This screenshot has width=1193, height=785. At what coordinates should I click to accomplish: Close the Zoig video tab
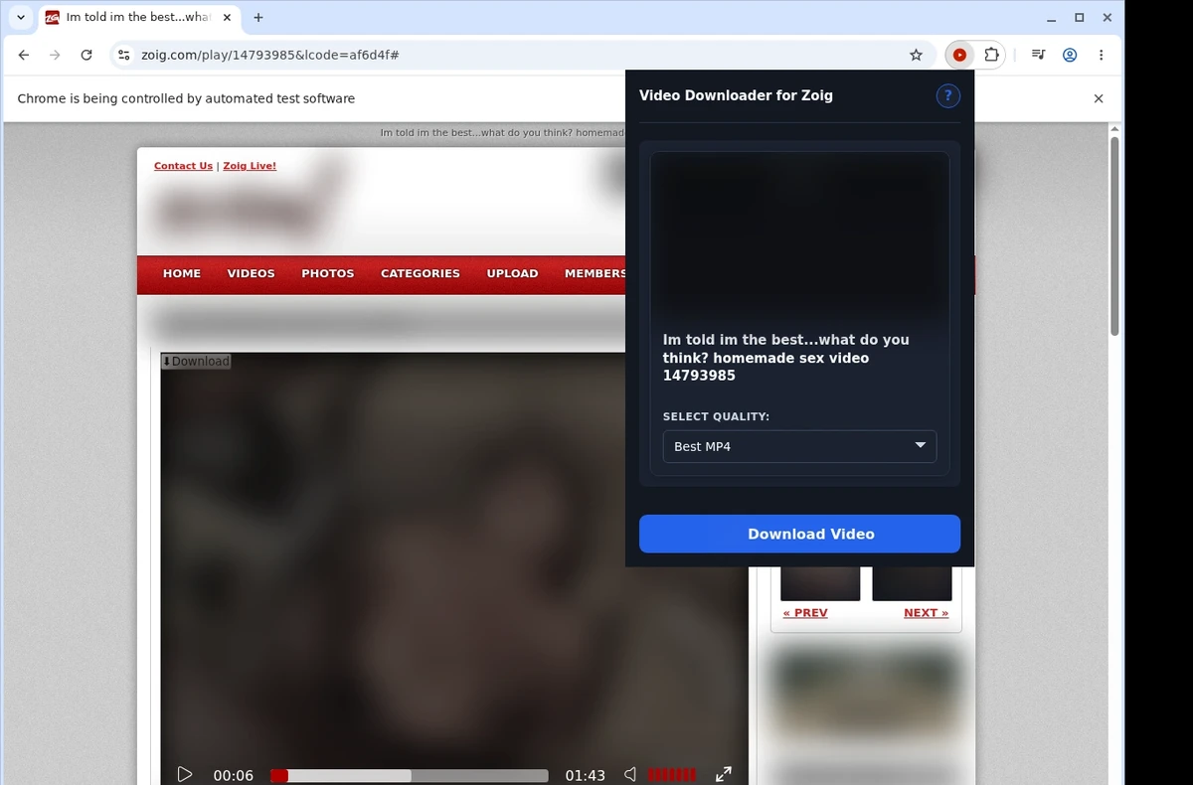(x=227, y=18)
